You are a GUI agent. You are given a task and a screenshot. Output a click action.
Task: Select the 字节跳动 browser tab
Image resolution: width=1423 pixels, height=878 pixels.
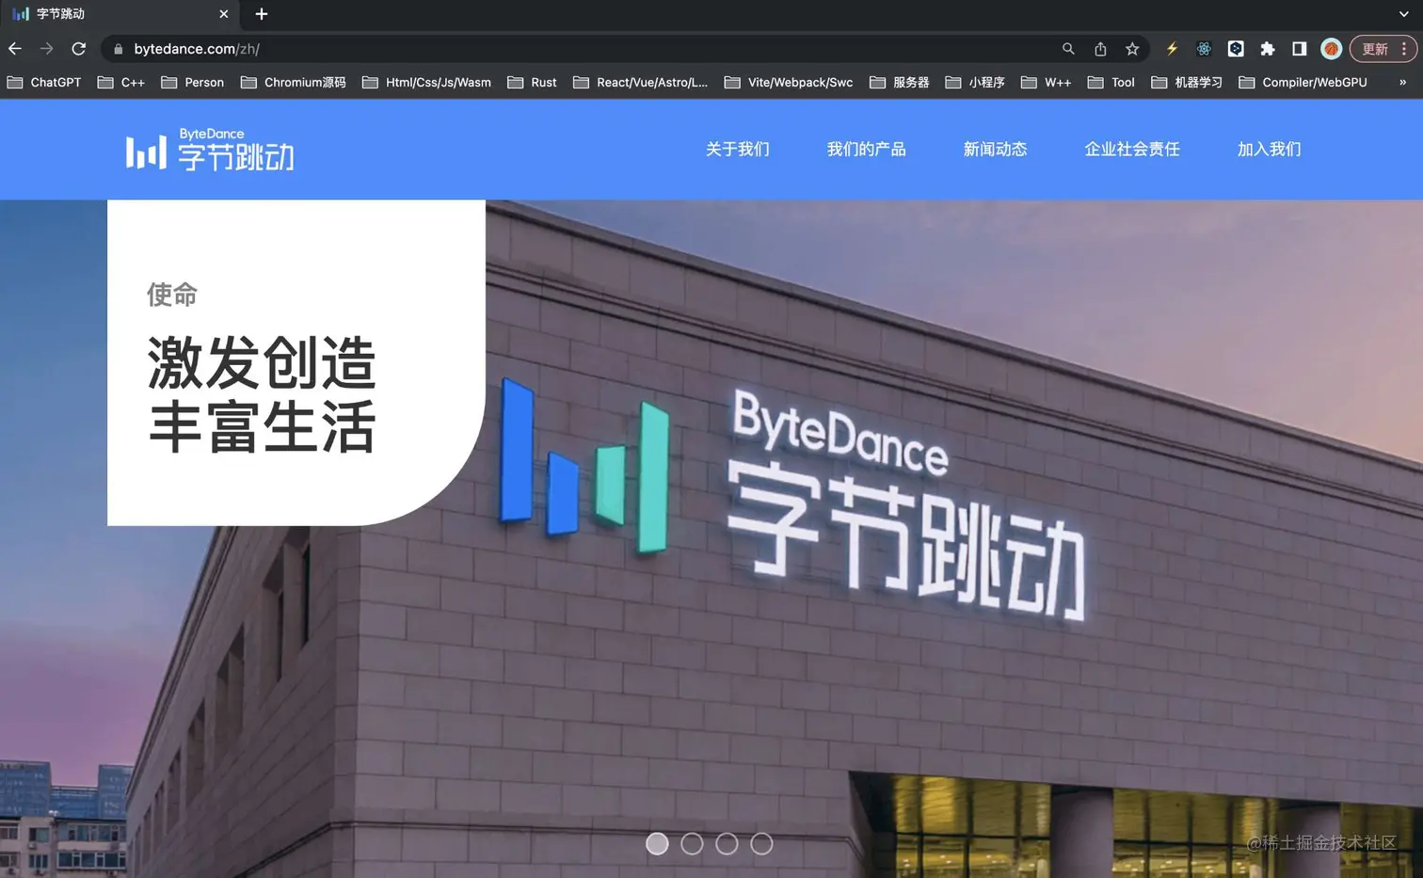pyautogui.click(x=120, y=14)
